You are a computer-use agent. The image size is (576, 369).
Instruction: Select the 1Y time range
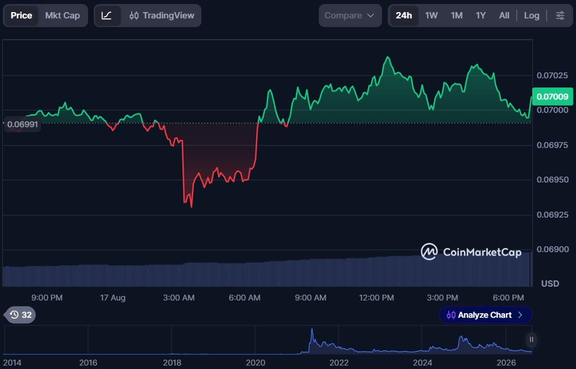click(480, 16)
